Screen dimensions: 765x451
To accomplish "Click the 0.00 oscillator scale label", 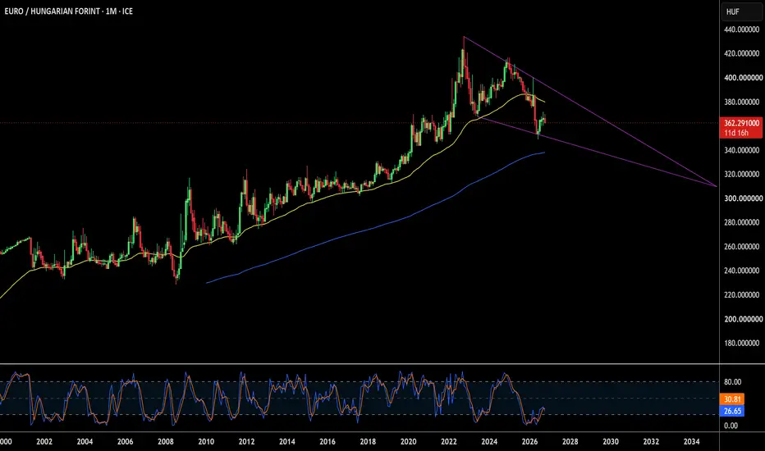I will click(731, 426).
